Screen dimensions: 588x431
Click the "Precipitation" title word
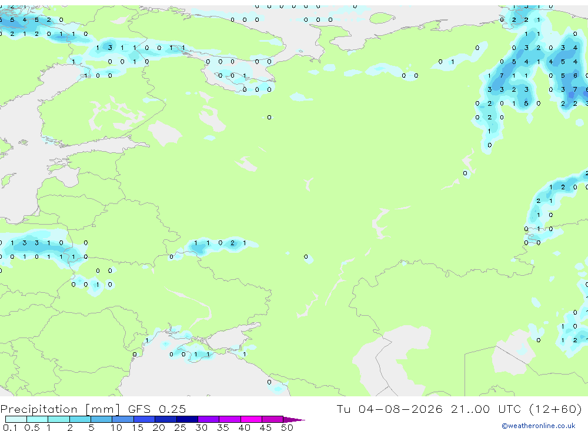click(39, 409)
